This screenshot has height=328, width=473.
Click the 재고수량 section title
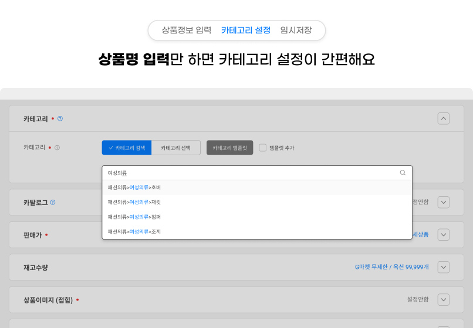tap(36, 268)
